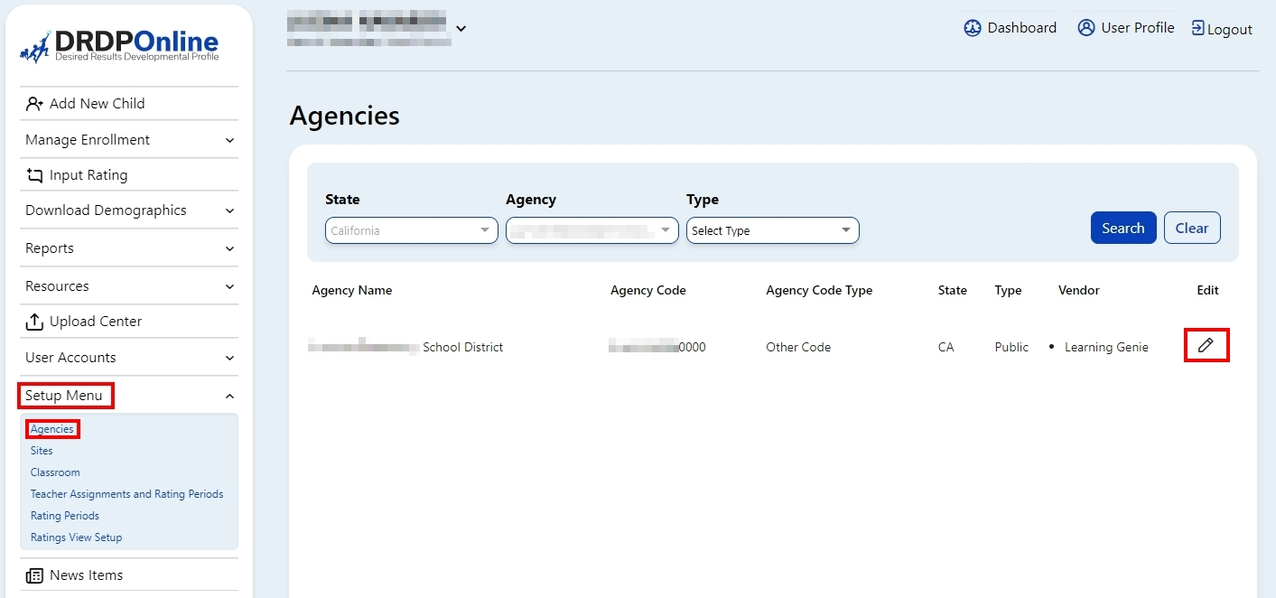
Task: Click the News Items newspaper icon
Action: coord(34,575)
